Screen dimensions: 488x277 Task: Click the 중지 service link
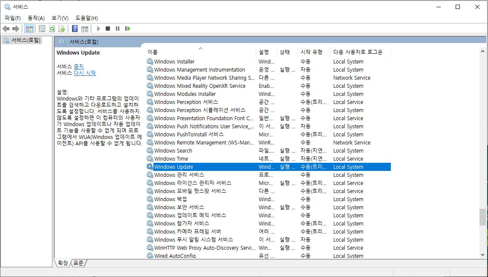coord(79,66)
